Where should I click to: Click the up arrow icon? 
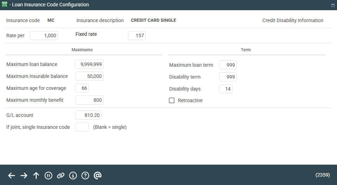36,176
